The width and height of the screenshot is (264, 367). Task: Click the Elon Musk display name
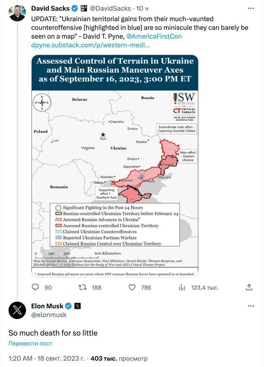click(47, 306)
